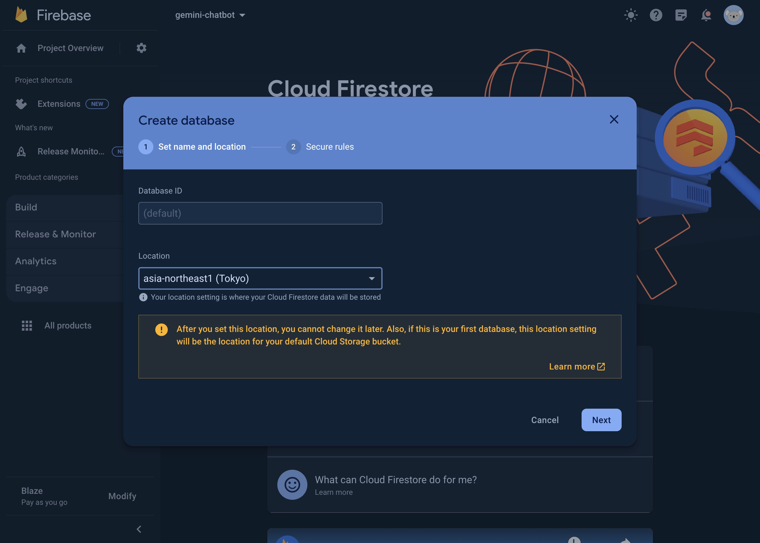
Task: Click the Cloud Firestore page heading
Action: tap(350, 88)
